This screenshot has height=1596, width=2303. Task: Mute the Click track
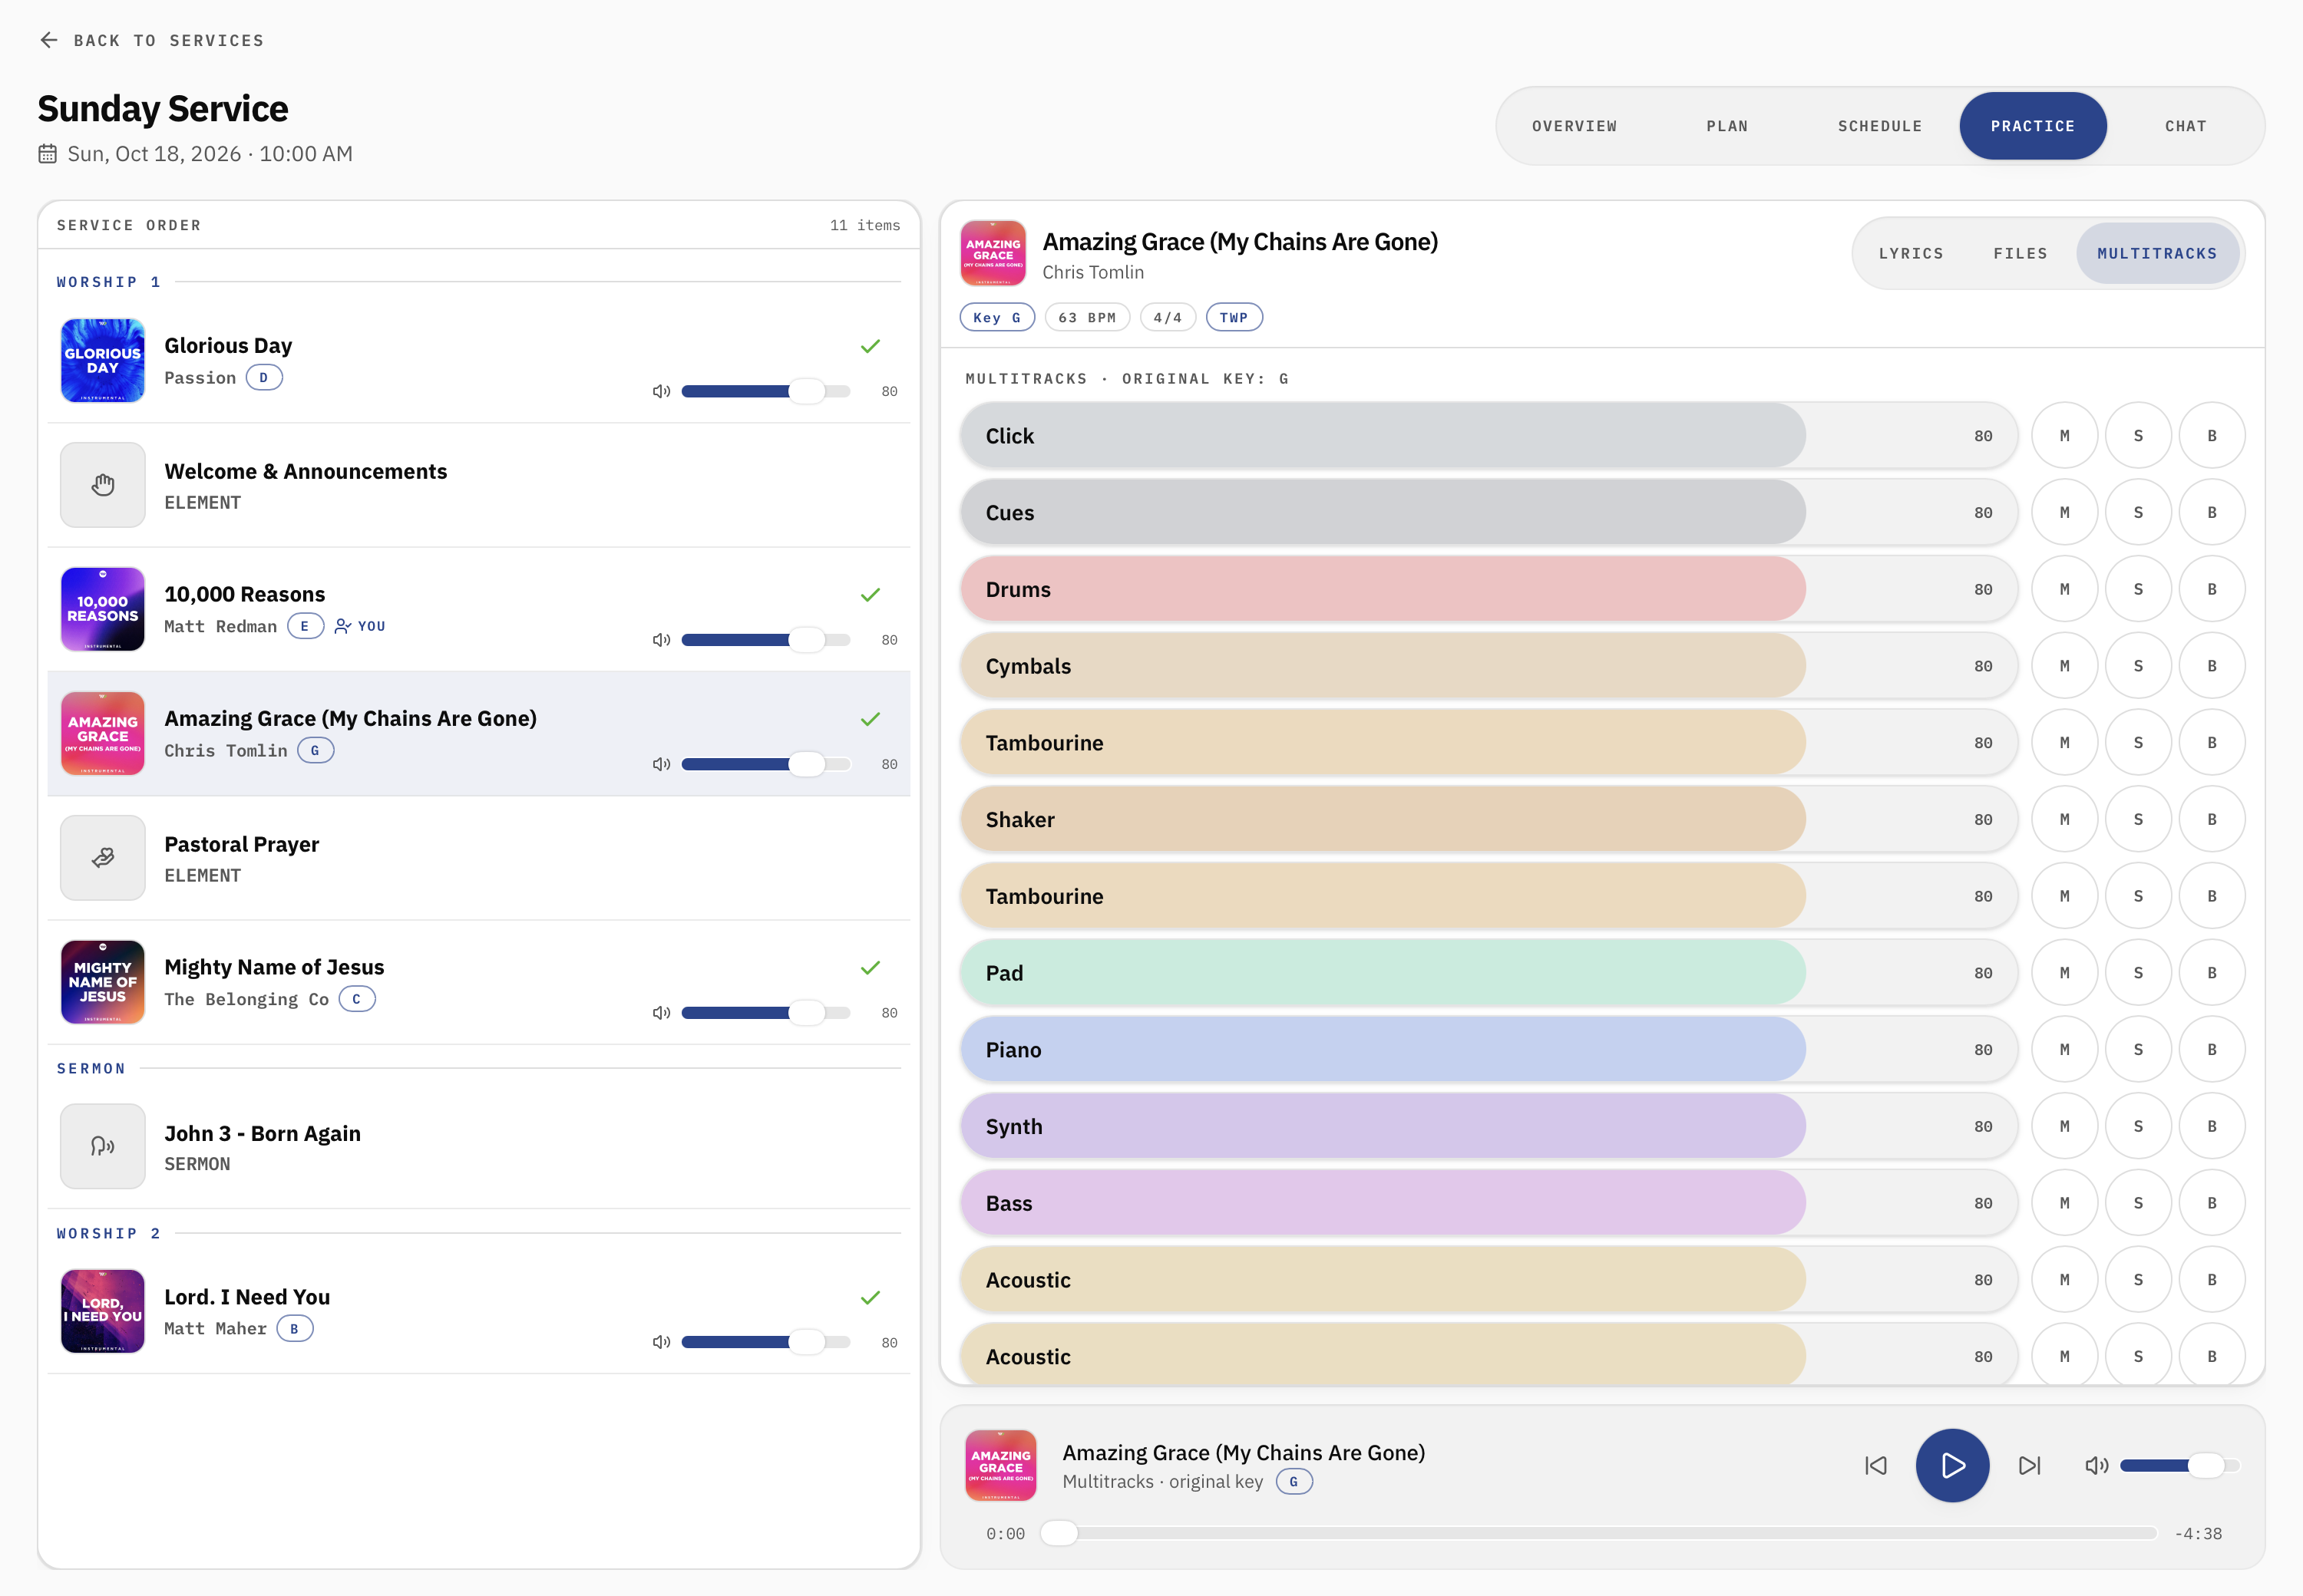(2065, 436)
